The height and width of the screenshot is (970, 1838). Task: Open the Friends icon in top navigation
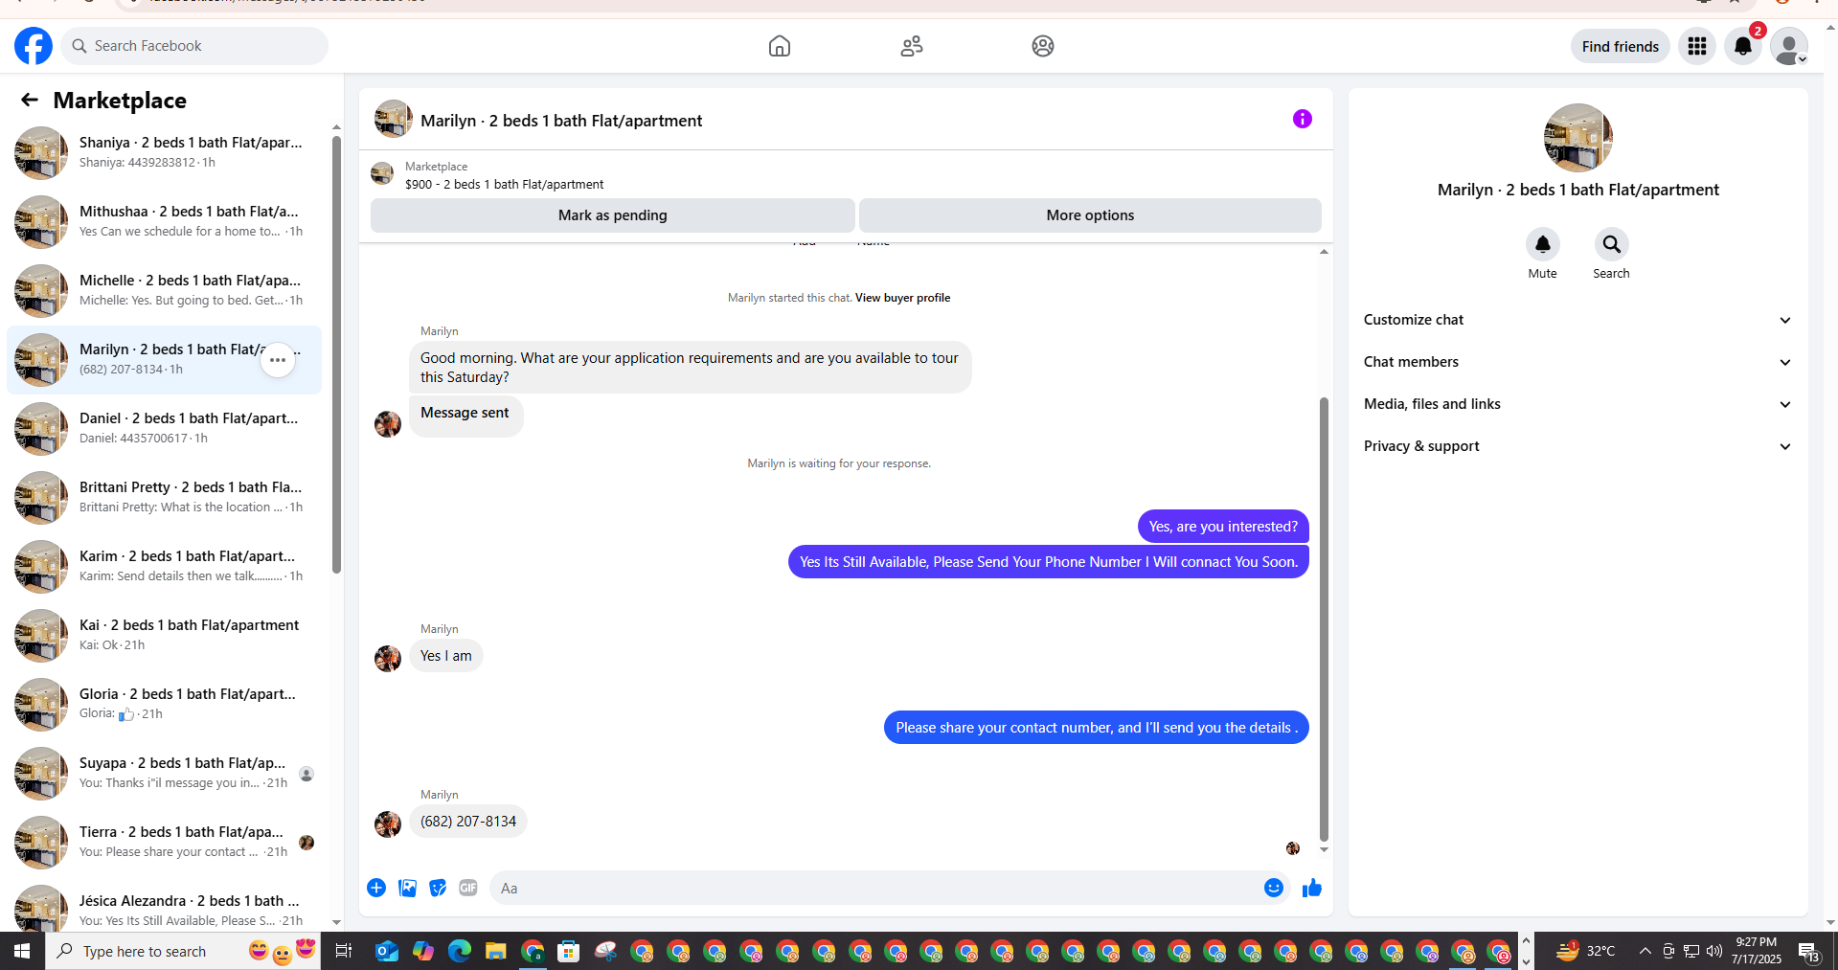(912, 46)
